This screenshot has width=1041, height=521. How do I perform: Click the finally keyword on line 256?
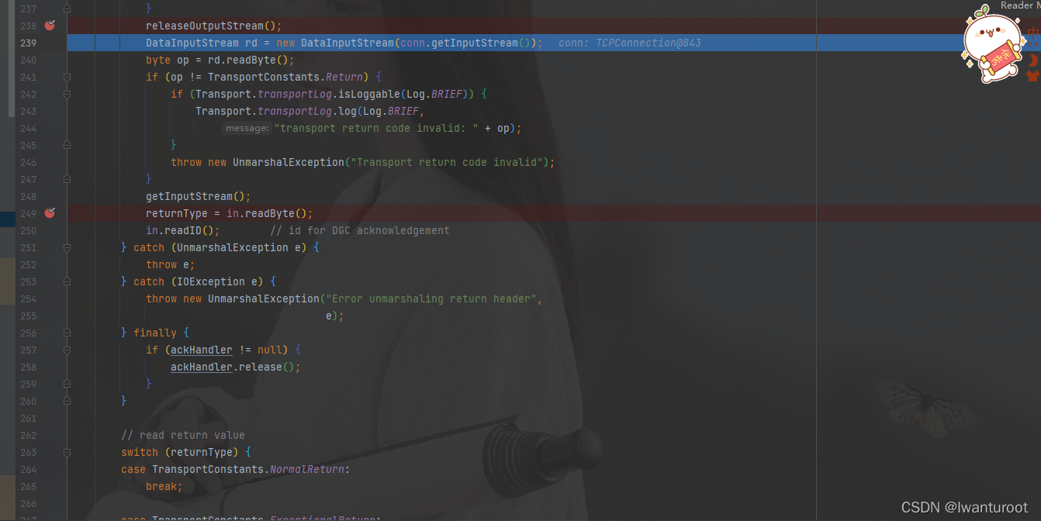(x=155, y=333)
